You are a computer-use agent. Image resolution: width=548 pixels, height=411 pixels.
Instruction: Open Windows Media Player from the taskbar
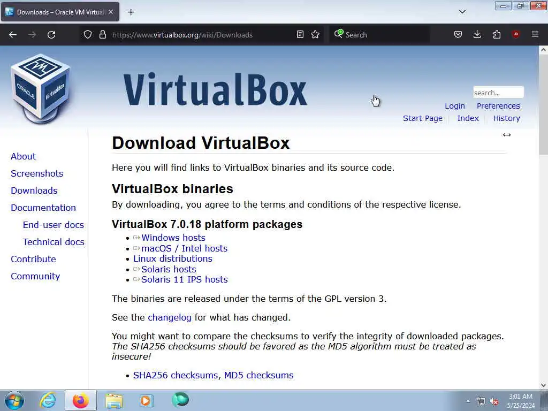pos(147,400)
